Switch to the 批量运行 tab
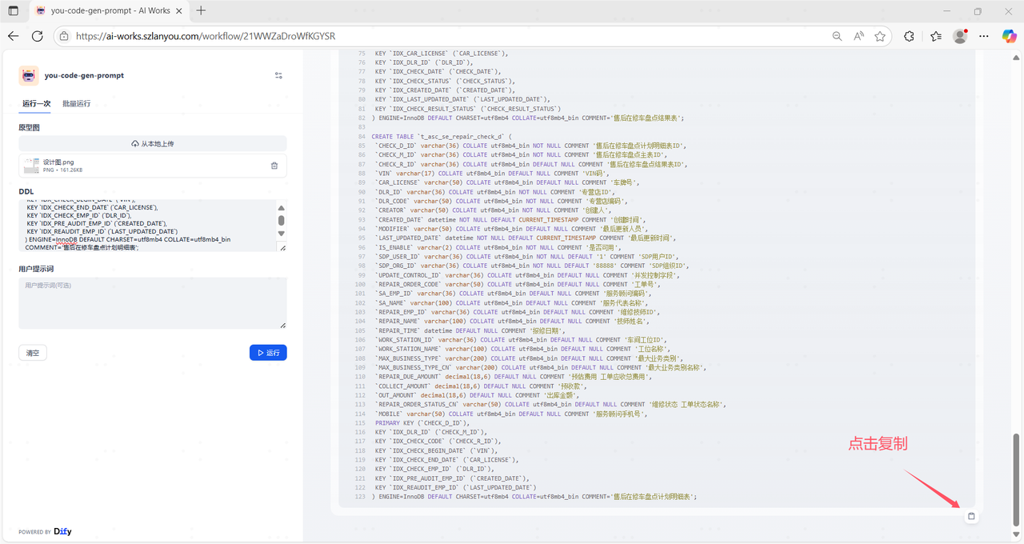 (76, 104)
